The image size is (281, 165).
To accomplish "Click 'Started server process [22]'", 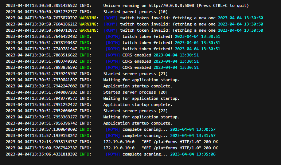I will pyautogui.click(x=136, y=111).
